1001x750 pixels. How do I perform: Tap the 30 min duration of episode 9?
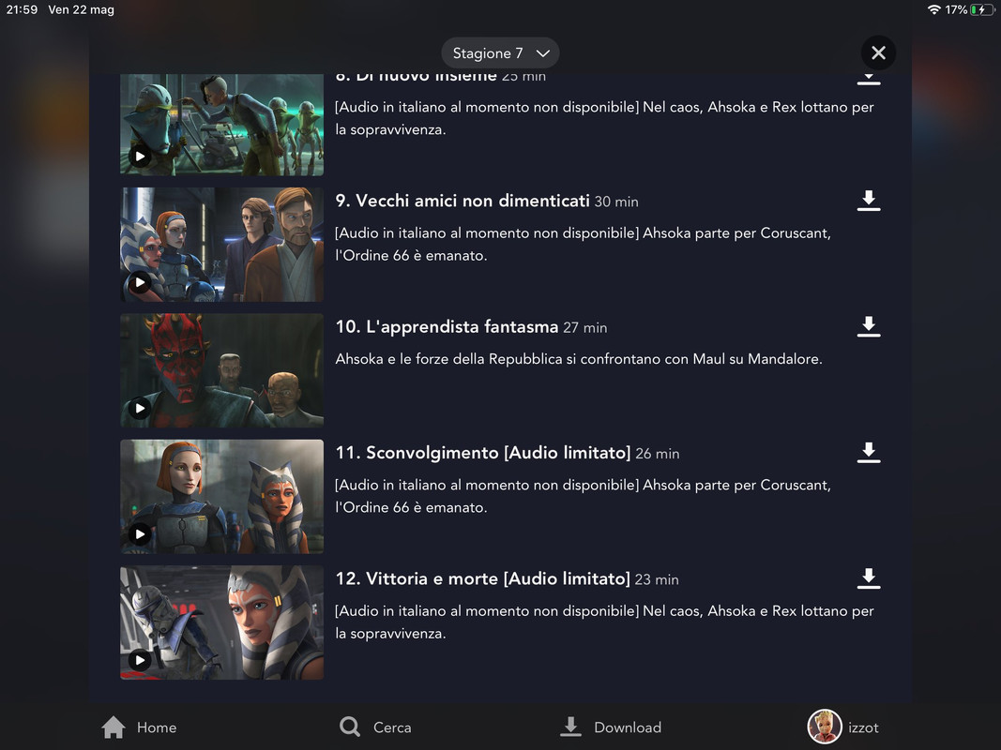click(x=616, y=202)
